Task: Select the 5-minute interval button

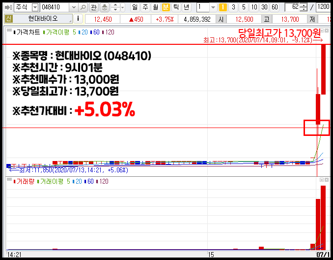Action: click(244, 7)
